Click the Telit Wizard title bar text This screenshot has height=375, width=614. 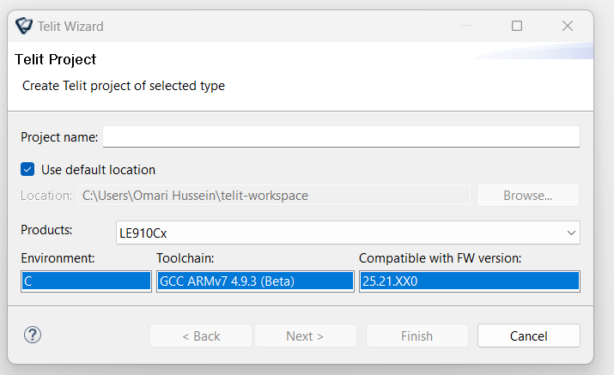coord(70,27)
